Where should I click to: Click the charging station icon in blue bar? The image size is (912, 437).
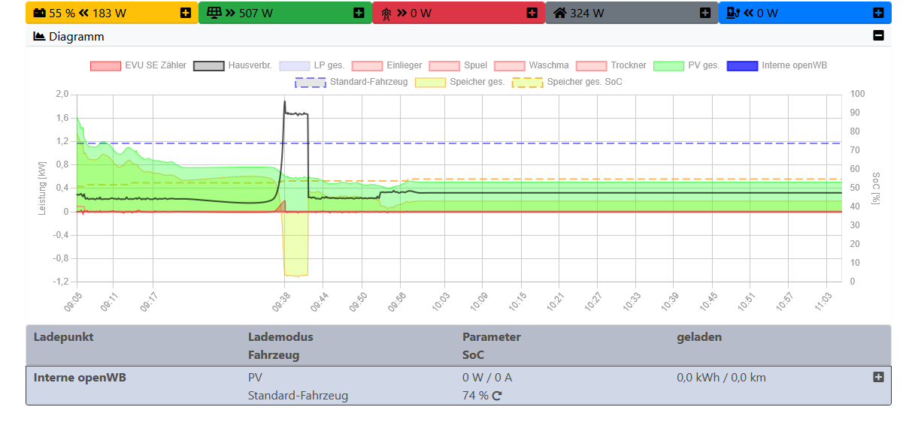(x=733, y=13)
